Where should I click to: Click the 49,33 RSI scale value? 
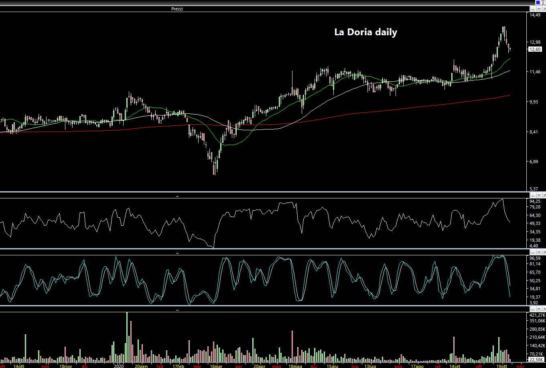[535, 223]
